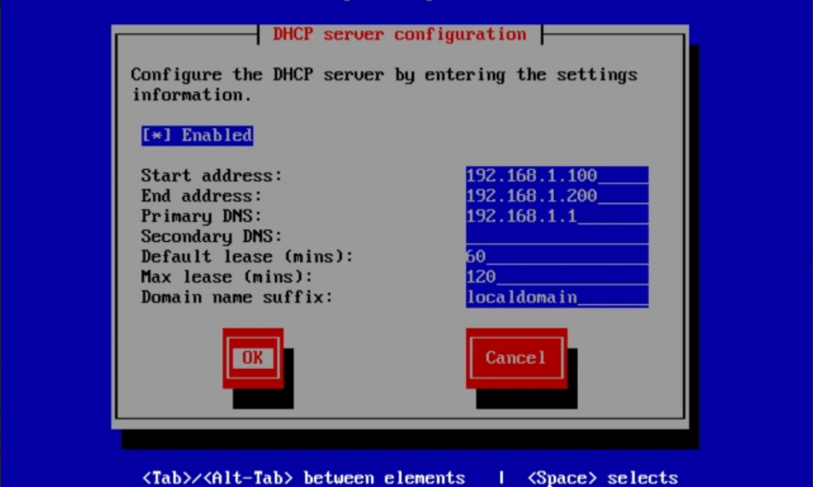The height and width of the screenshot is (487, 813).
Task: Click the 'Start address:' label
Action: tap(212, 175)
